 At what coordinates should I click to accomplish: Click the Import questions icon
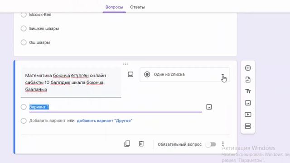pyautogui.click(x=248, y=80)
